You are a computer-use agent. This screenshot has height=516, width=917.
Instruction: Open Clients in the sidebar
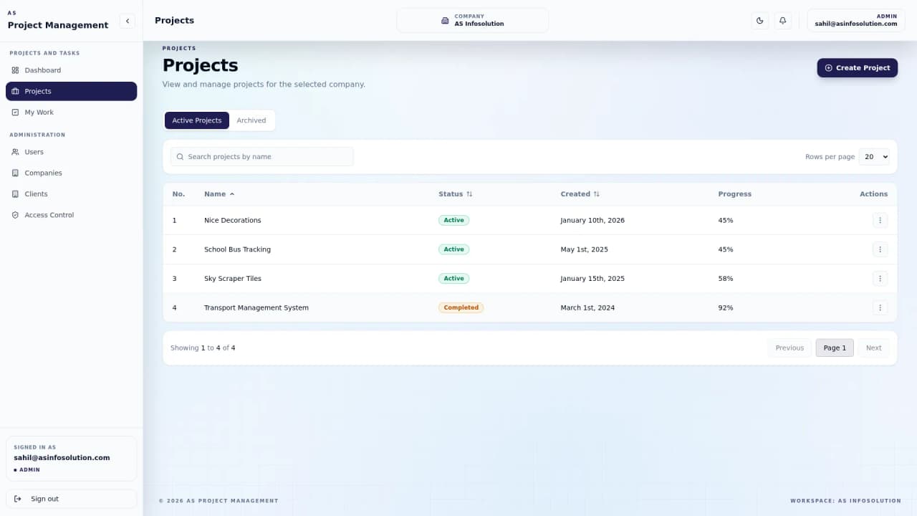(71, 194)
